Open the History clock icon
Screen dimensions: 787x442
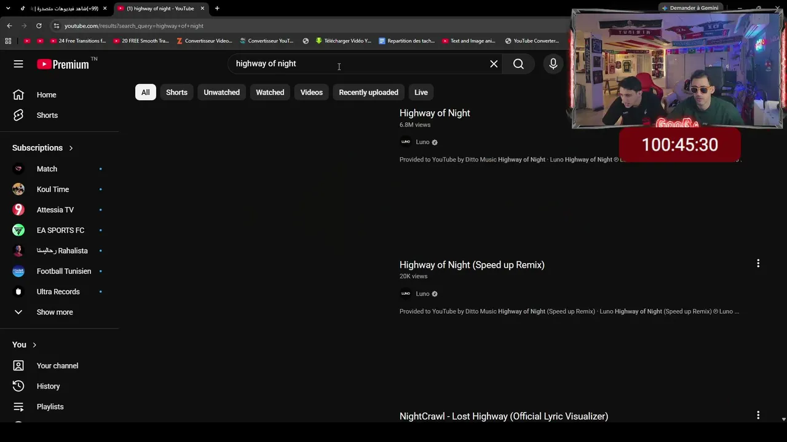pos(18,386)
